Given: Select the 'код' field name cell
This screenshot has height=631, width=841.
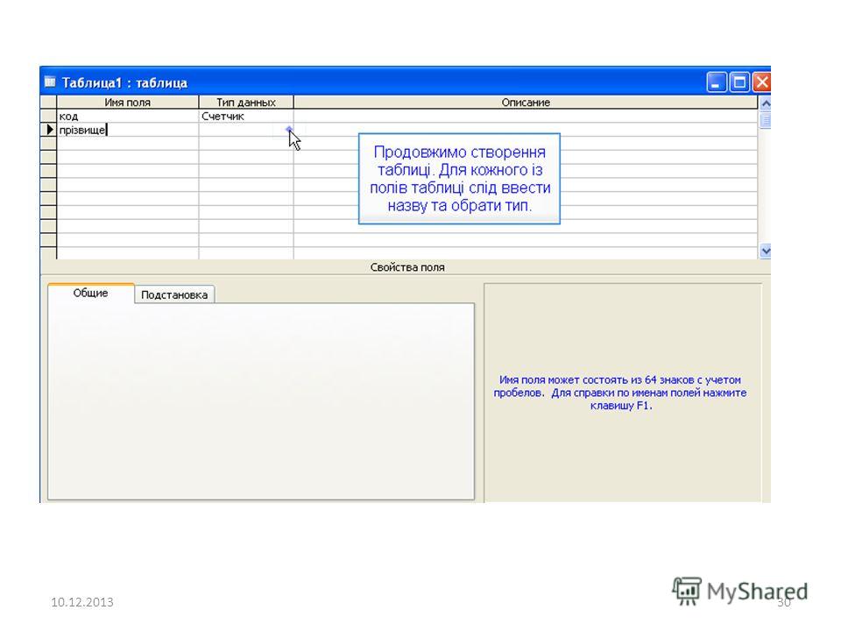Looking at the screenshot, I should tap(128, 116).
